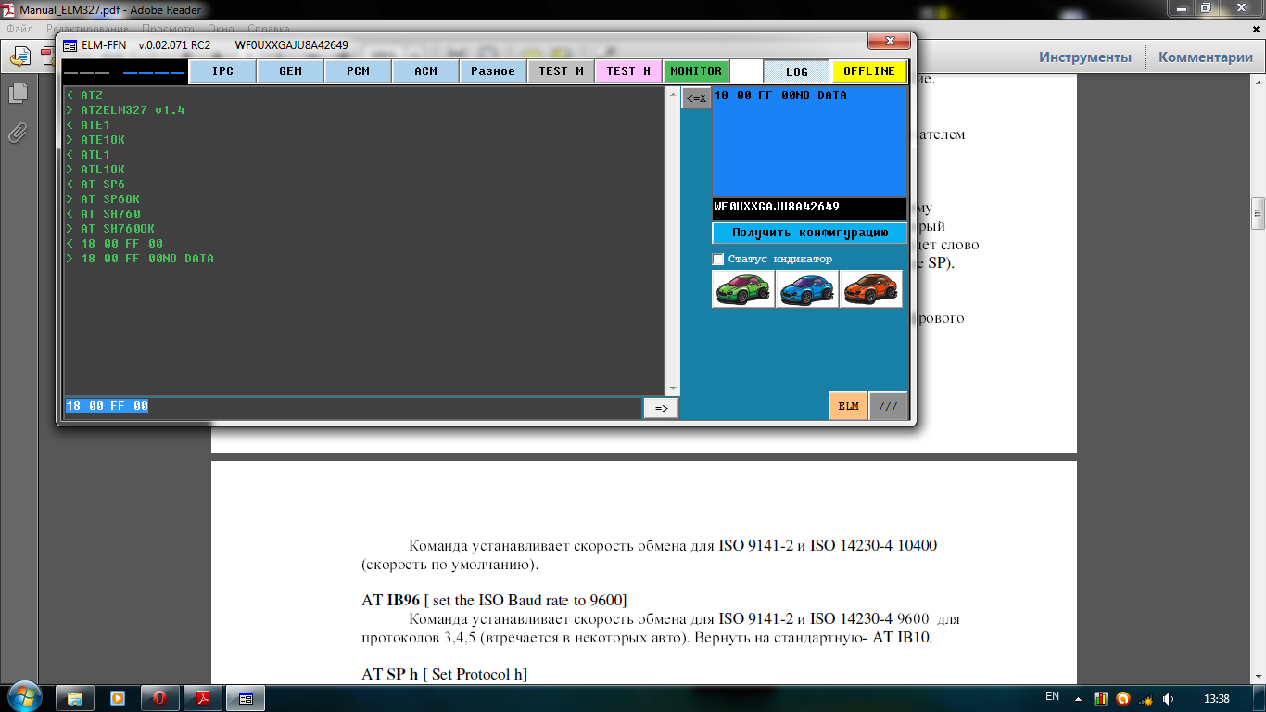1266x712 pixels.
Task: Toggle the Статус индикатор checkbox
Action: (718, 260)
